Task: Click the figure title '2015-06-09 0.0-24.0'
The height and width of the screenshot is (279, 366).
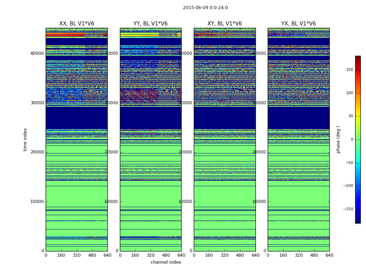Action: 205,8
